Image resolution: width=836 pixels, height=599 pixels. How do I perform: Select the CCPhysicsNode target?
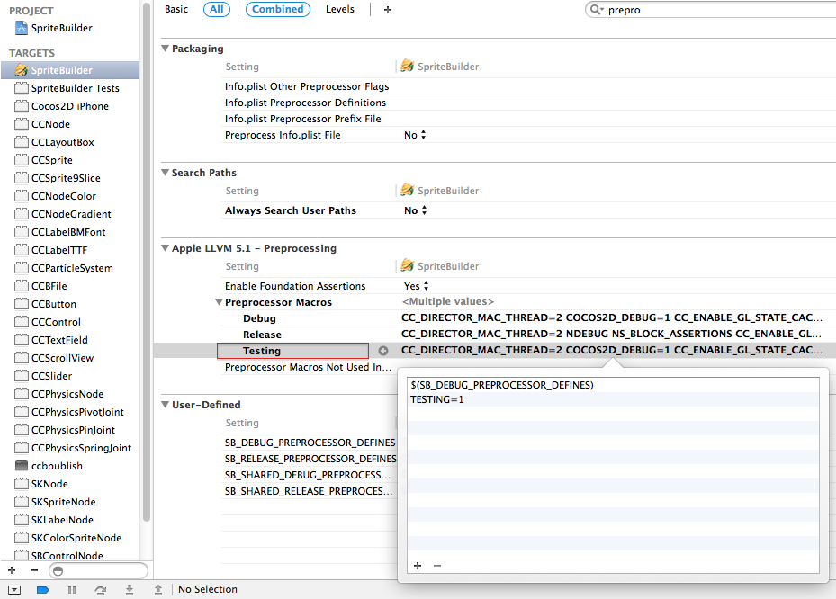(67, 394)
